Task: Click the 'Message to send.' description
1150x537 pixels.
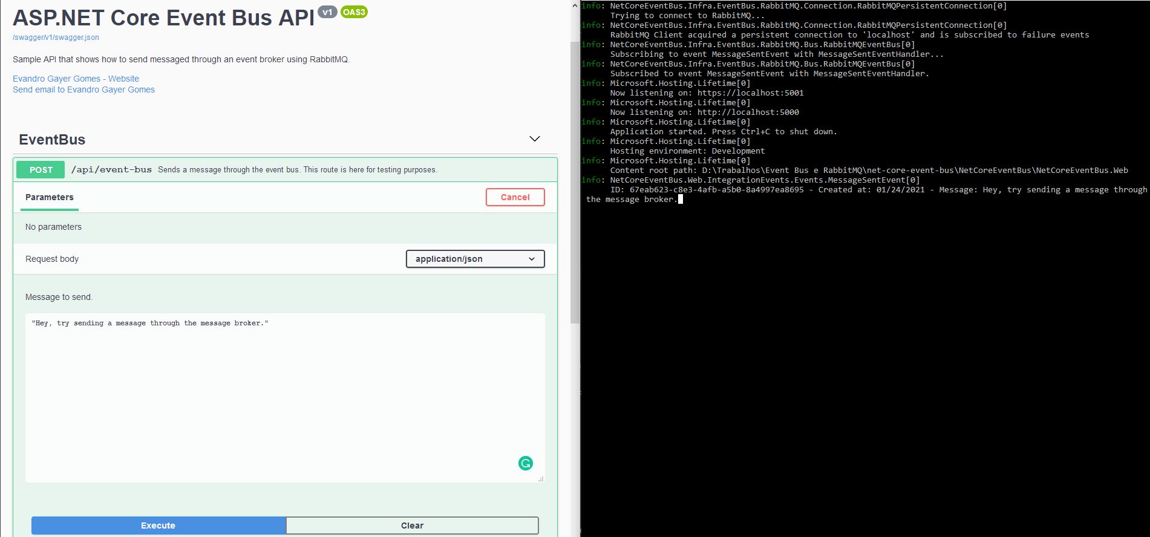Action: click(x=59, y=297)
